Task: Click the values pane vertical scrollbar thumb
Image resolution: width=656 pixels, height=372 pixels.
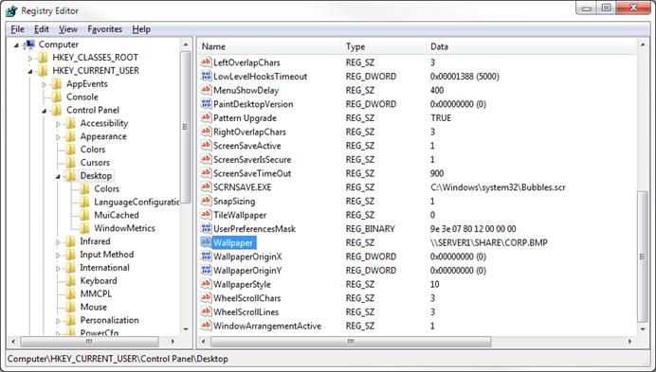Action: coord(642,257)
